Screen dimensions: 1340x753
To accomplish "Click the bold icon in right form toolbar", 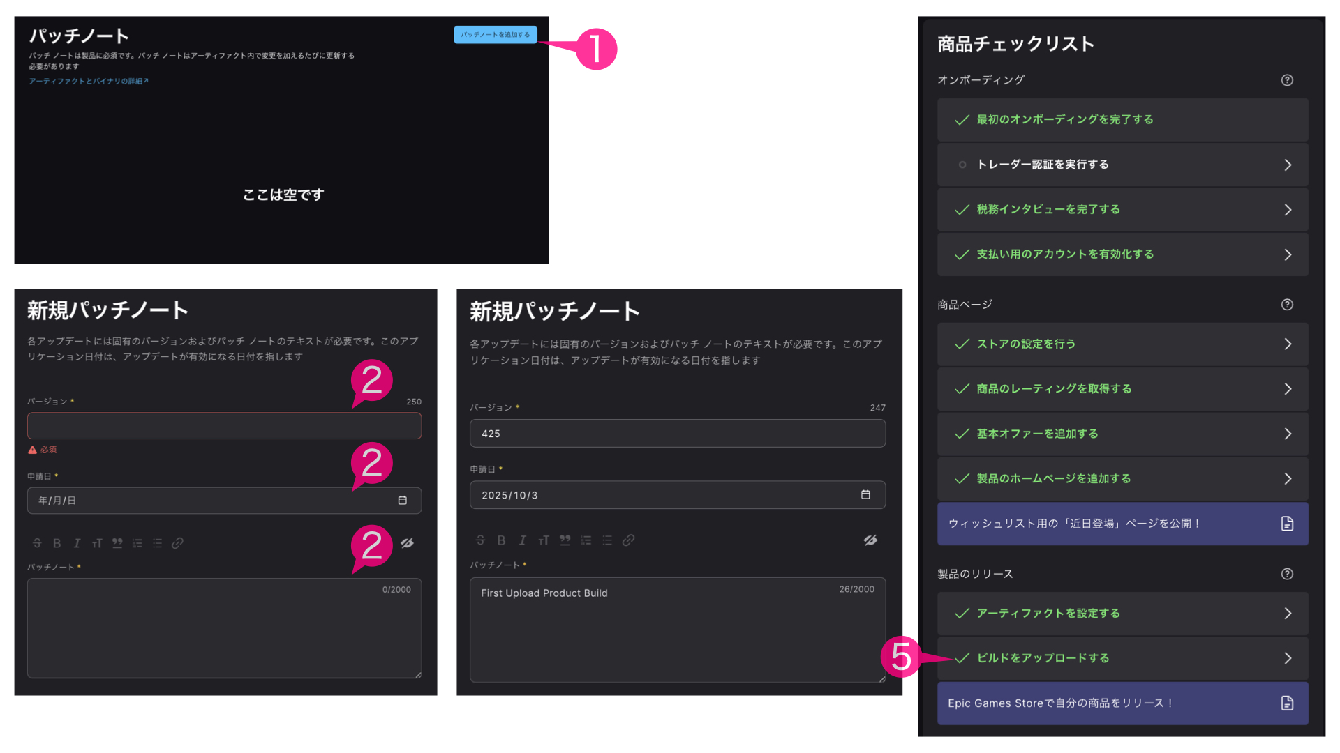I will [x=501, y=540].
